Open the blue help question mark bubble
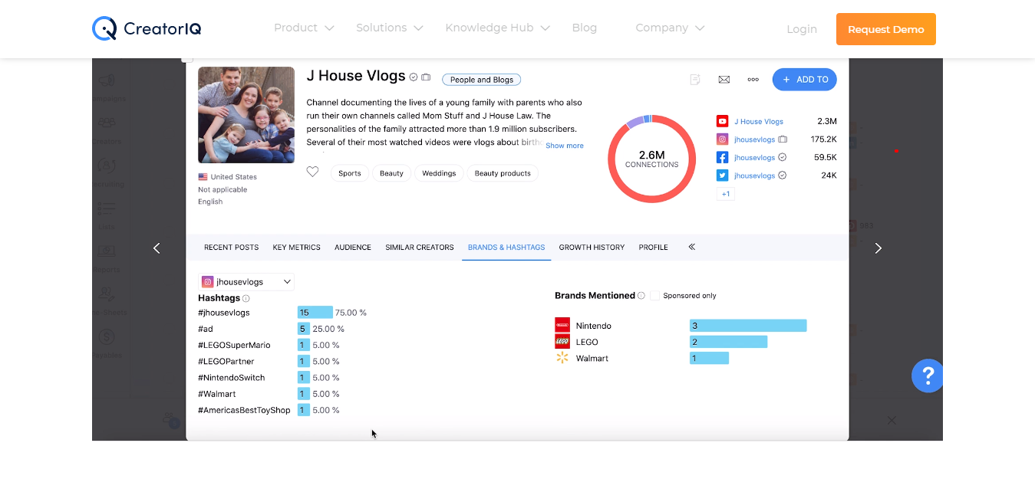This screenshot has width=1035, height=479. pyautogui.click(x=928, y=376)
